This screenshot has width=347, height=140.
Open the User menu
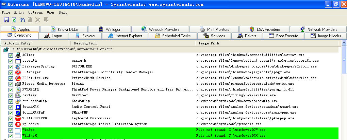[51, 12]
